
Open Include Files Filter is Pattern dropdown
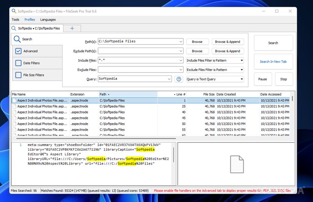(215, 60)
